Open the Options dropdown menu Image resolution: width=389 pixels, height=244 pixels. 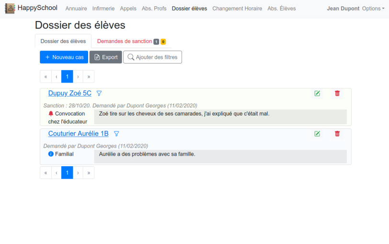[x=373, y=9]
